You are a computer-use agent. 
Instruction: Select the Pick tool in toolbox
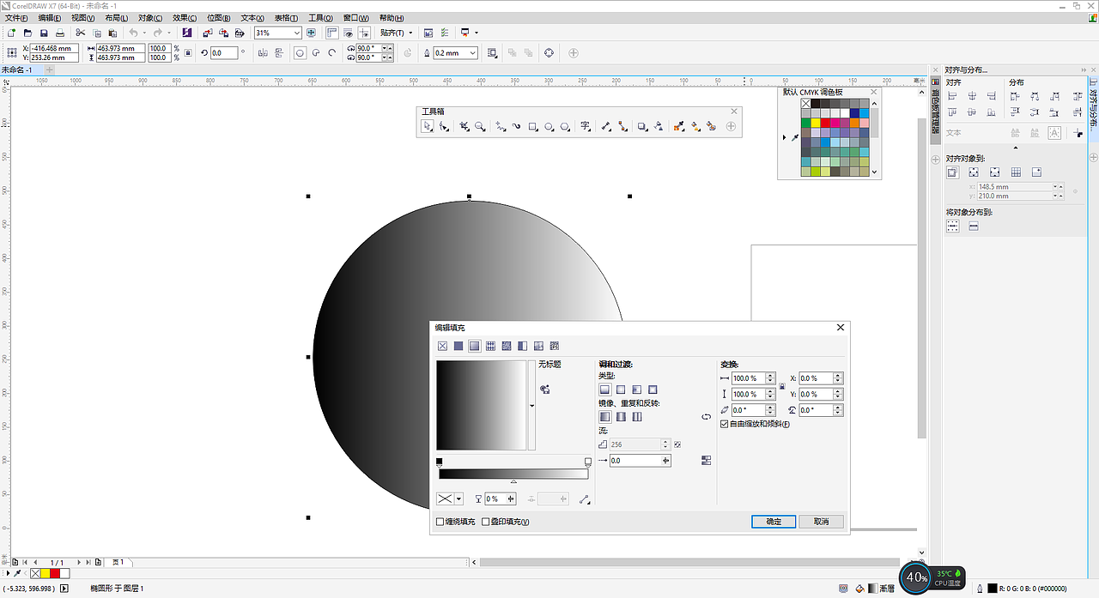click(428, 126)
